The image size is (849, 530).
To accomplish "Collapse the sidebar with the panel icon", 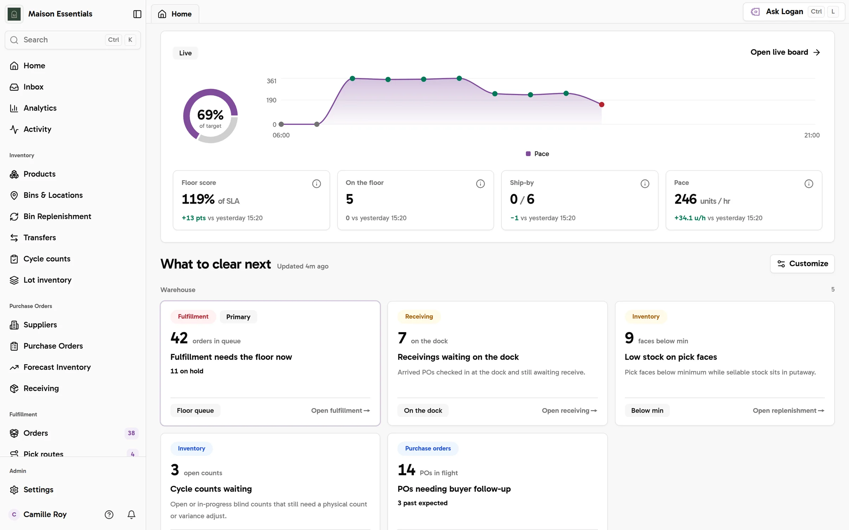I will point(137,14).
